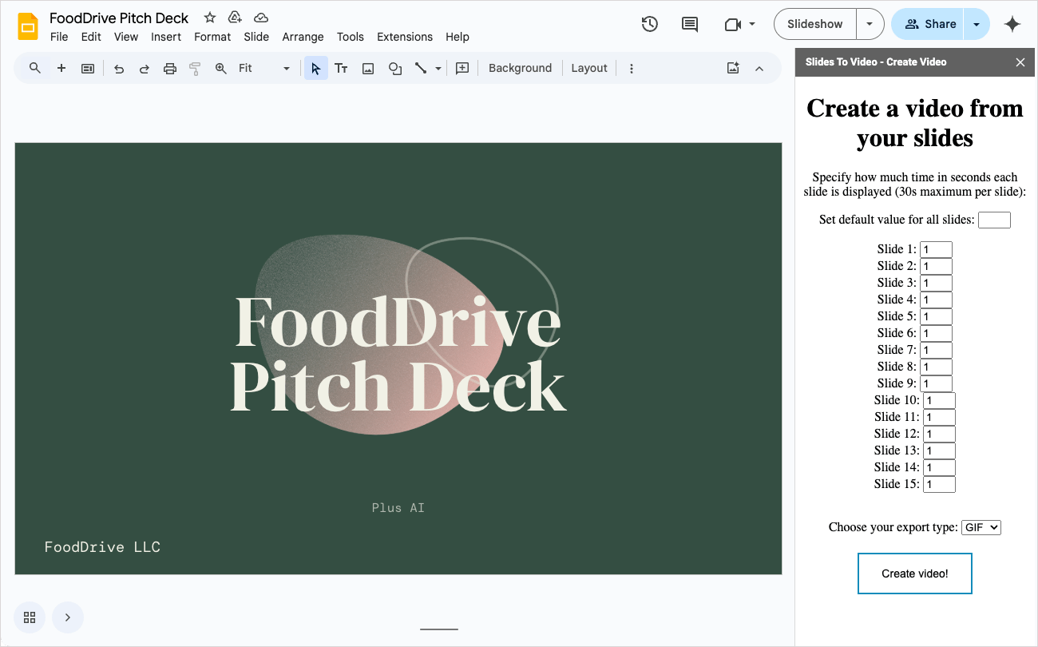The image size is (1038, 647).
Task: Open the Format menu
Action: tap(212, 37)
